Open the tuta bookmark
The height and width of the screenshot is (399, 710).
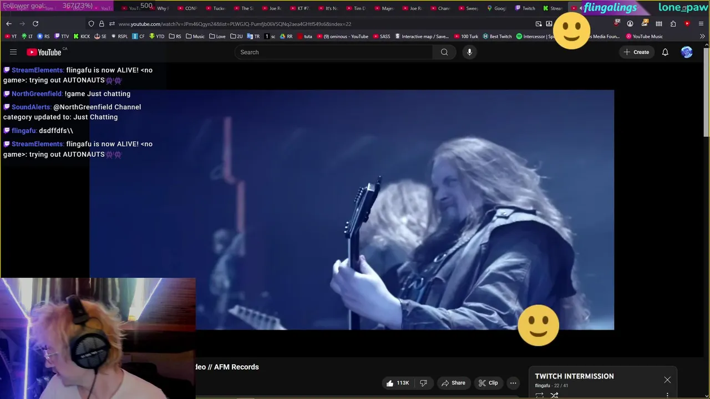pos(305,37)
